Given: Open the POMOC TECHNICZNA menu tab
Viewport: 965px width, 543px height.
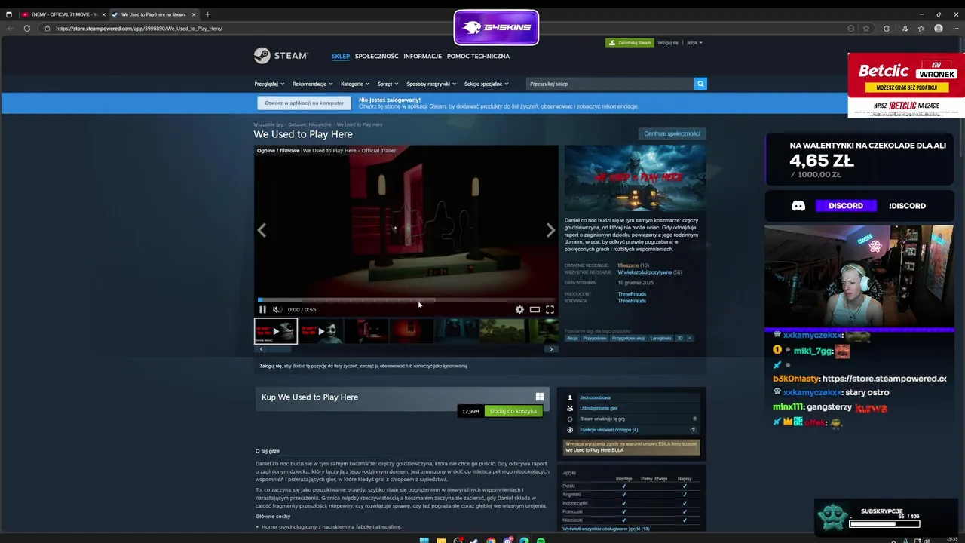Looking at the screenshot, I should coord(478,56).
